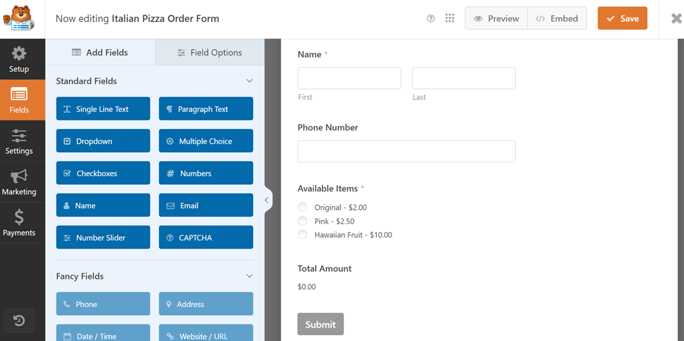Open the Payments dollar section
The height and width of the screenshot is (341, 684).
19,223
